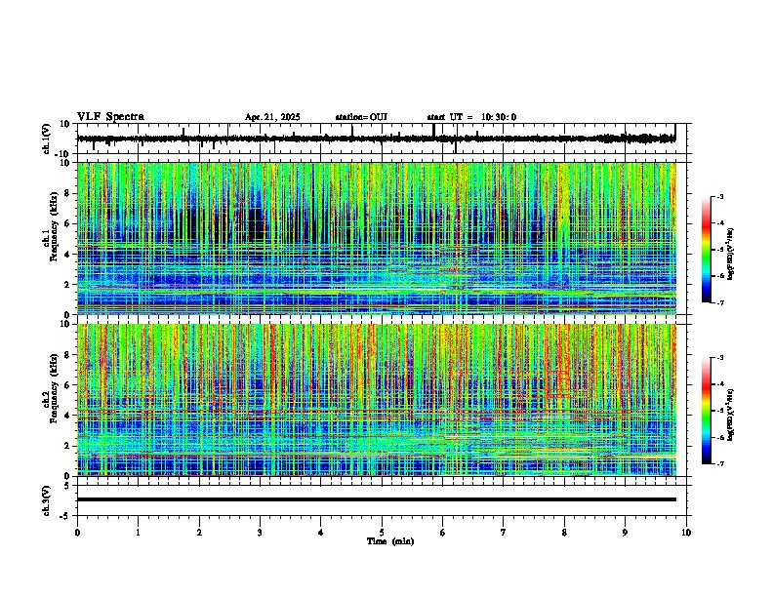The height and width of the screenshot is (597, 773).
Task: Click the '-3' label on ch.1 colorbar
Action: pyautogui.click(x=720, y=197)
